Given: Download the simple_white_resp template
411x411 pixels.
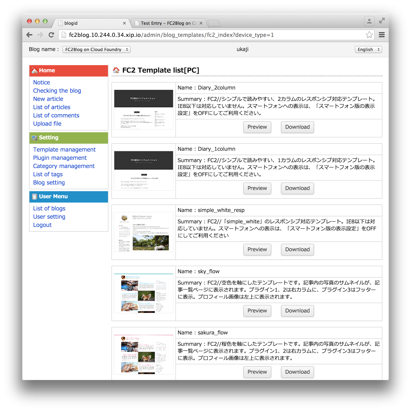Looking at the screenshot, I should pos(297,249).
